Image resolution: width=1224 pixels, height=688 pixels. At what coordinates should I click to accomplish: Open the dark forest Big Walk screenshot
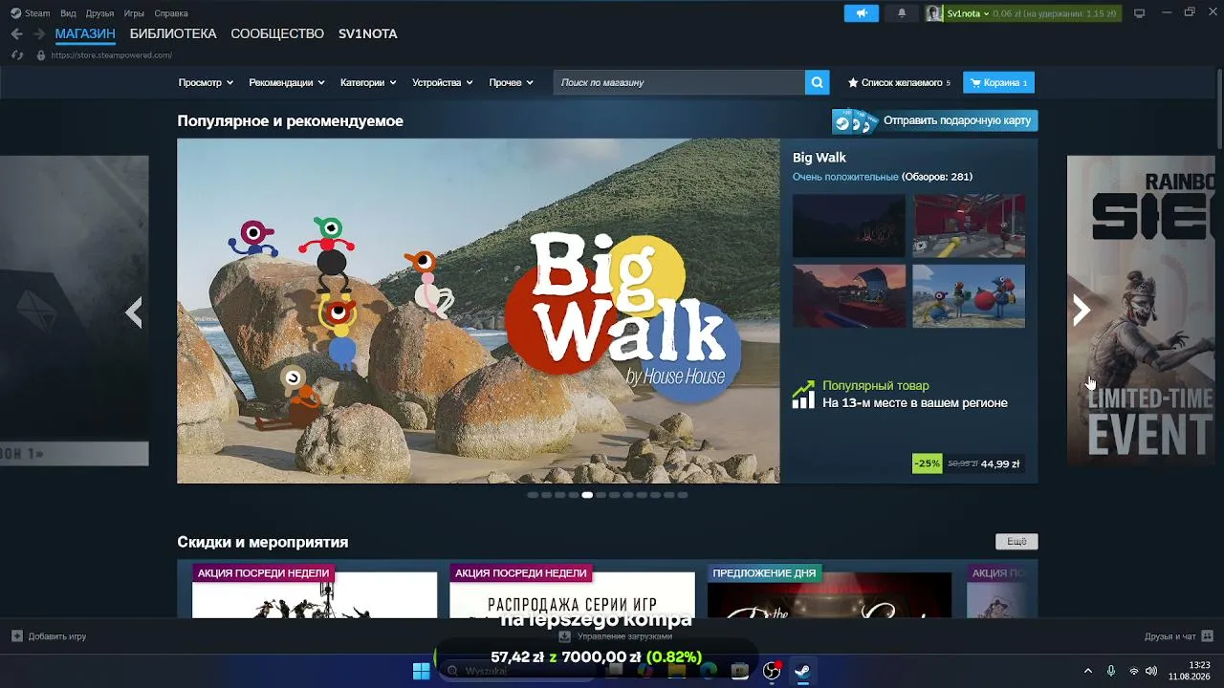[848, 226]
